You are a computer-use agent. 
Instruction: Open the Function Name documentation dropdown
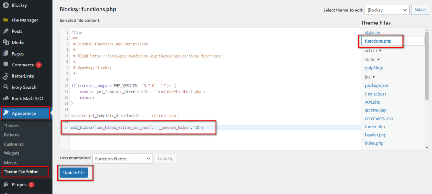[x=123, y=159]
